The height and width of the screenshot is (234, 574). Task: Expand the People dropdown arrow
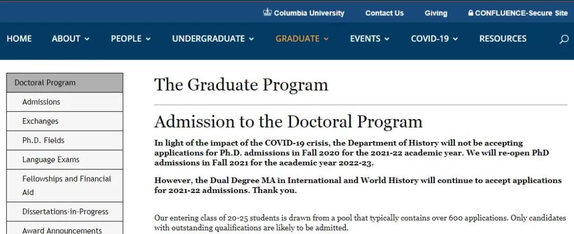[x=148, y=39]
